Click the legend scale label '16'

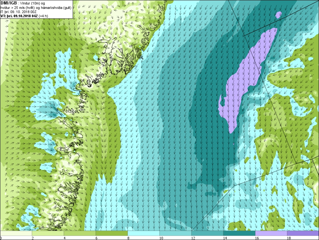(x=257, y=238)
